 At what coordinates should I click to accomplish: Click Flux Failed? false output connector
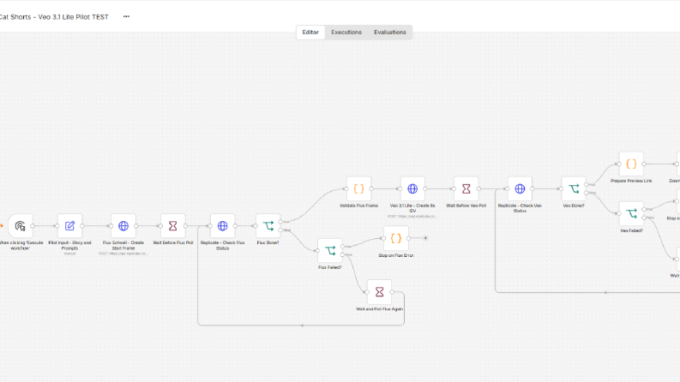pyautogui.click(x=343, y=254)
